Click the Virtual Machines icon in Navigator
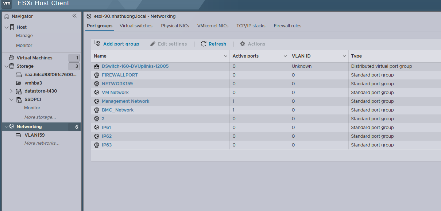 point(12,58)
